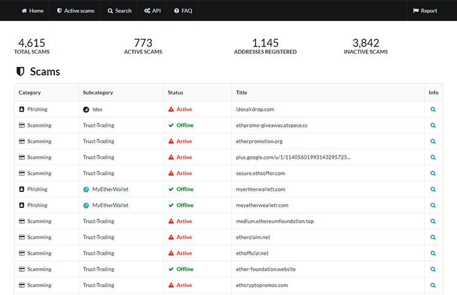Open info for etherclaim.net
The image size is (457, 295).
pos(433,237)
